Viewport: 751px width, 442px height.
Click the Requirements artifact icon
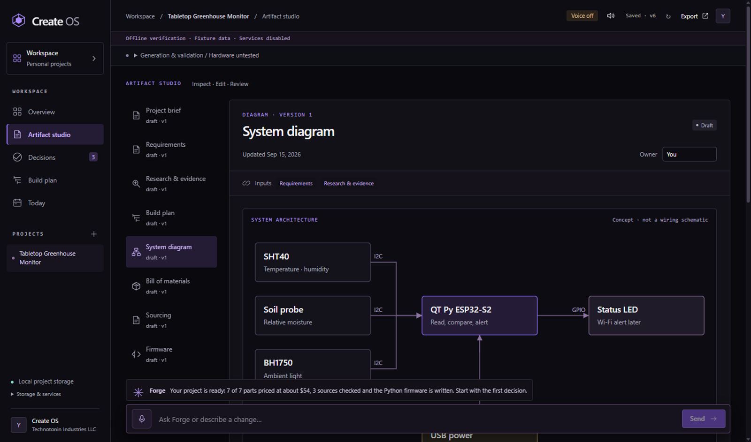(x=136, y=150)
